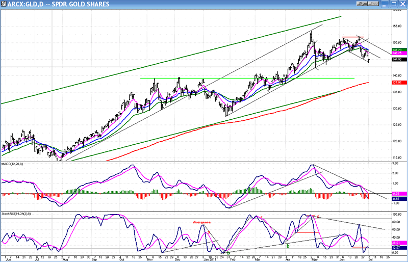Click the 2011 year label on time axis
Image resolution: width=408 pixels, height=262 pixels.
pos(214,258)
